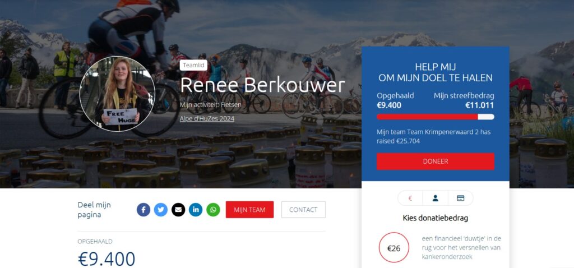Select the person details step icon
Image resolution: width=574 pixels, height=268 pixels.
[435, 198]
